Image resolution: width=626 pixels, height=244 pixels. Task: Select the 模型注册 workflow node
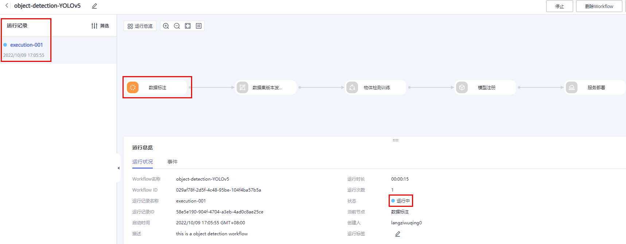[486, 87]
